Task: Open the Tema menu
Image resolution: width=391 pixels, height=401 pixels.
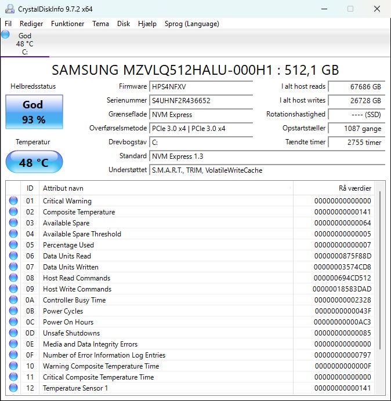Action: click(x=100, y=24)
